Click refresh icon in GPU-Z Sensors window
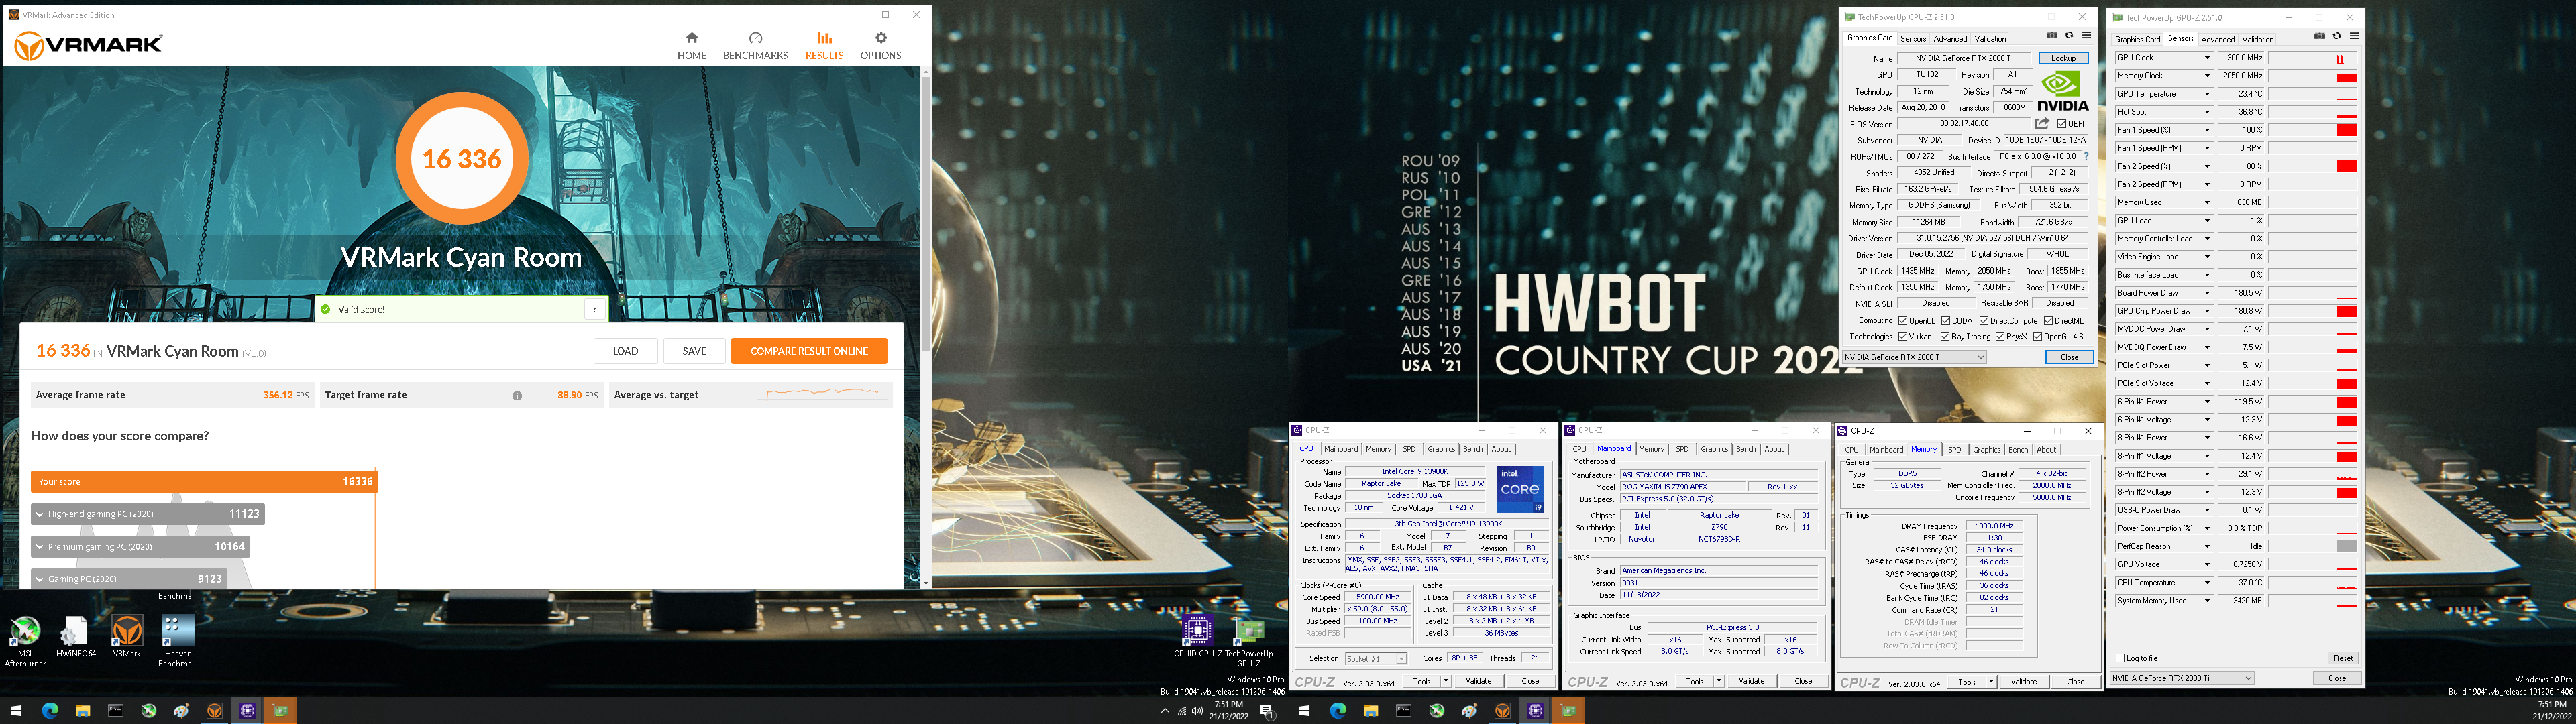This screenshot has height=724, width=2576. point(2337,36)
